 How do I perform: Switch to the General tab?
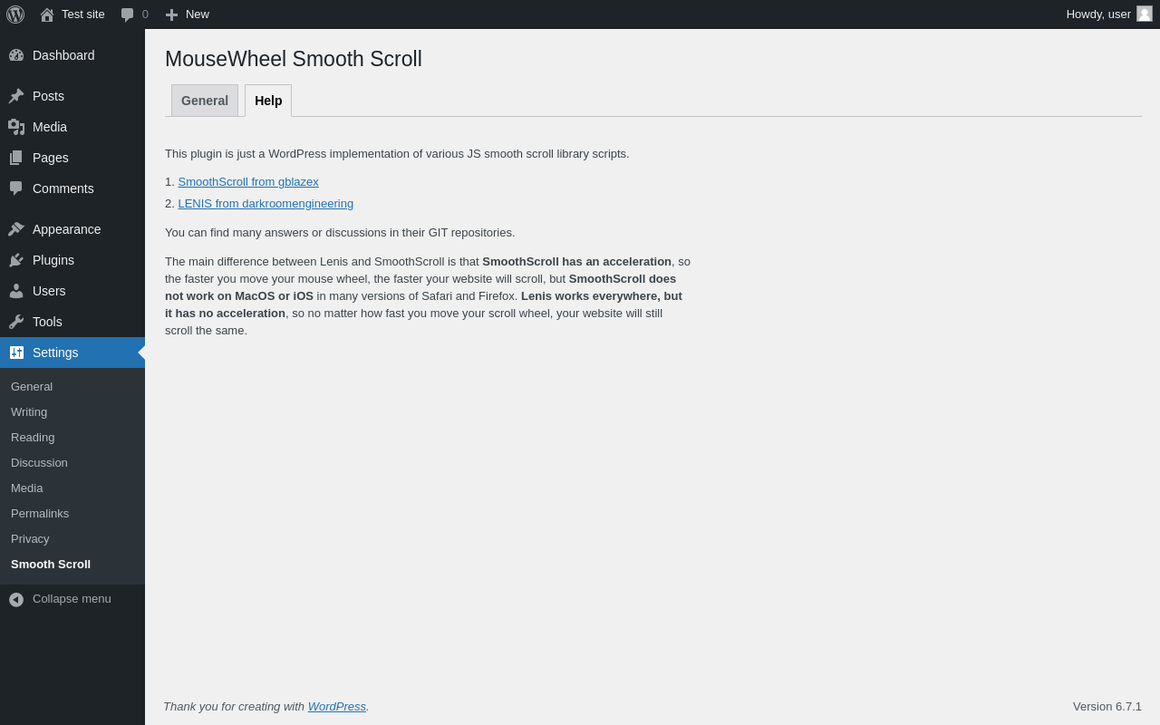pyautogui.click(x=205, y=101)
